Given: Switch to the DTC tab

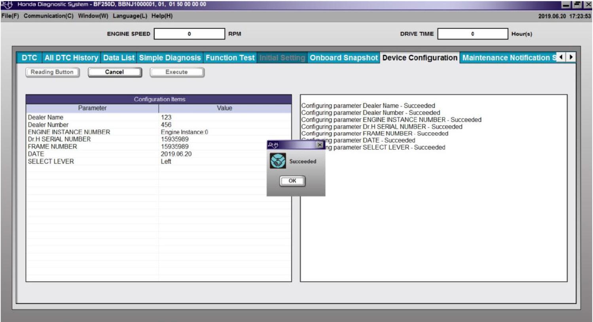Looking at the screenshot, I should pos(29,58).
